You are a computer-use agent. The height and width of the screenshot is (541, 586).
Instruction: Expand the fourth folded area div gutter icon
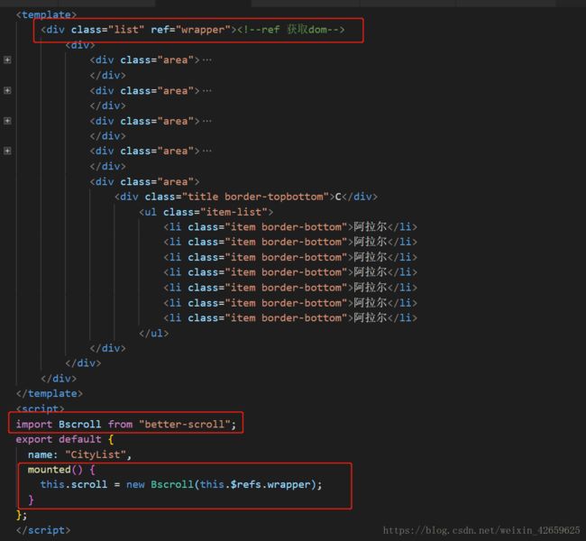(x=7, y=151)
